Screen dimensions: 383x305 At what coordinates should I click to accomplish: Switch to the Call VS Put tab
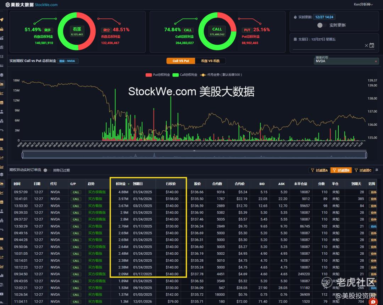[181, 61]
